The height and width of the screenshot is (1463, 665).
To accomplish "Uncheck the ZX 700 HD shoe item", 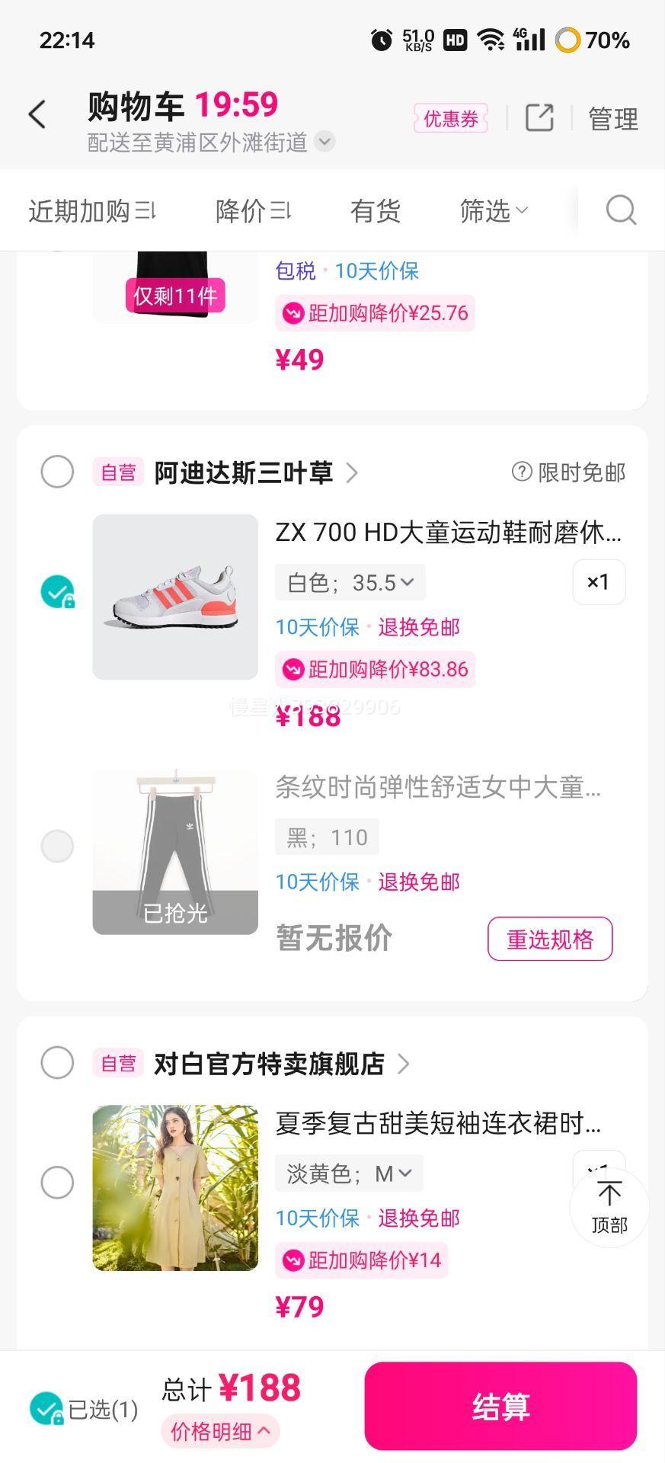I will click(x=57, y=592).
